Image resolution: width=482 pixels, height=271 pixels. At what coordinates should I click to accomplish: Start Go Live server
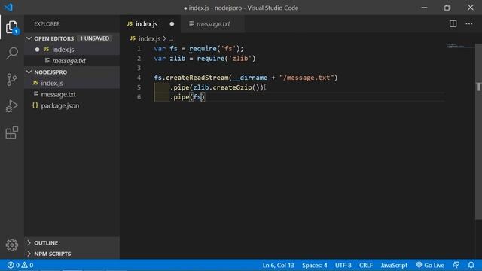point(430,265)
